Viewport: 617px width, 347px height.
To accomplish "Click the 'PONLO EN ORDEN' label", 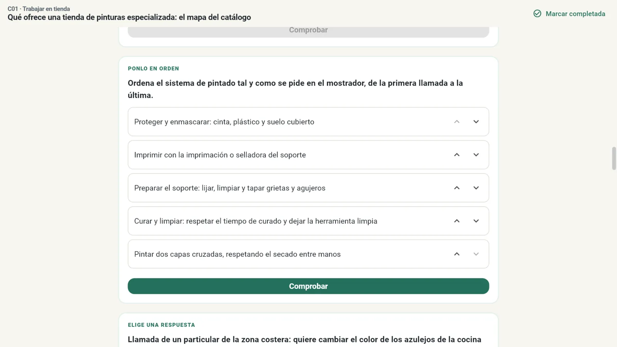I will 153,69.
